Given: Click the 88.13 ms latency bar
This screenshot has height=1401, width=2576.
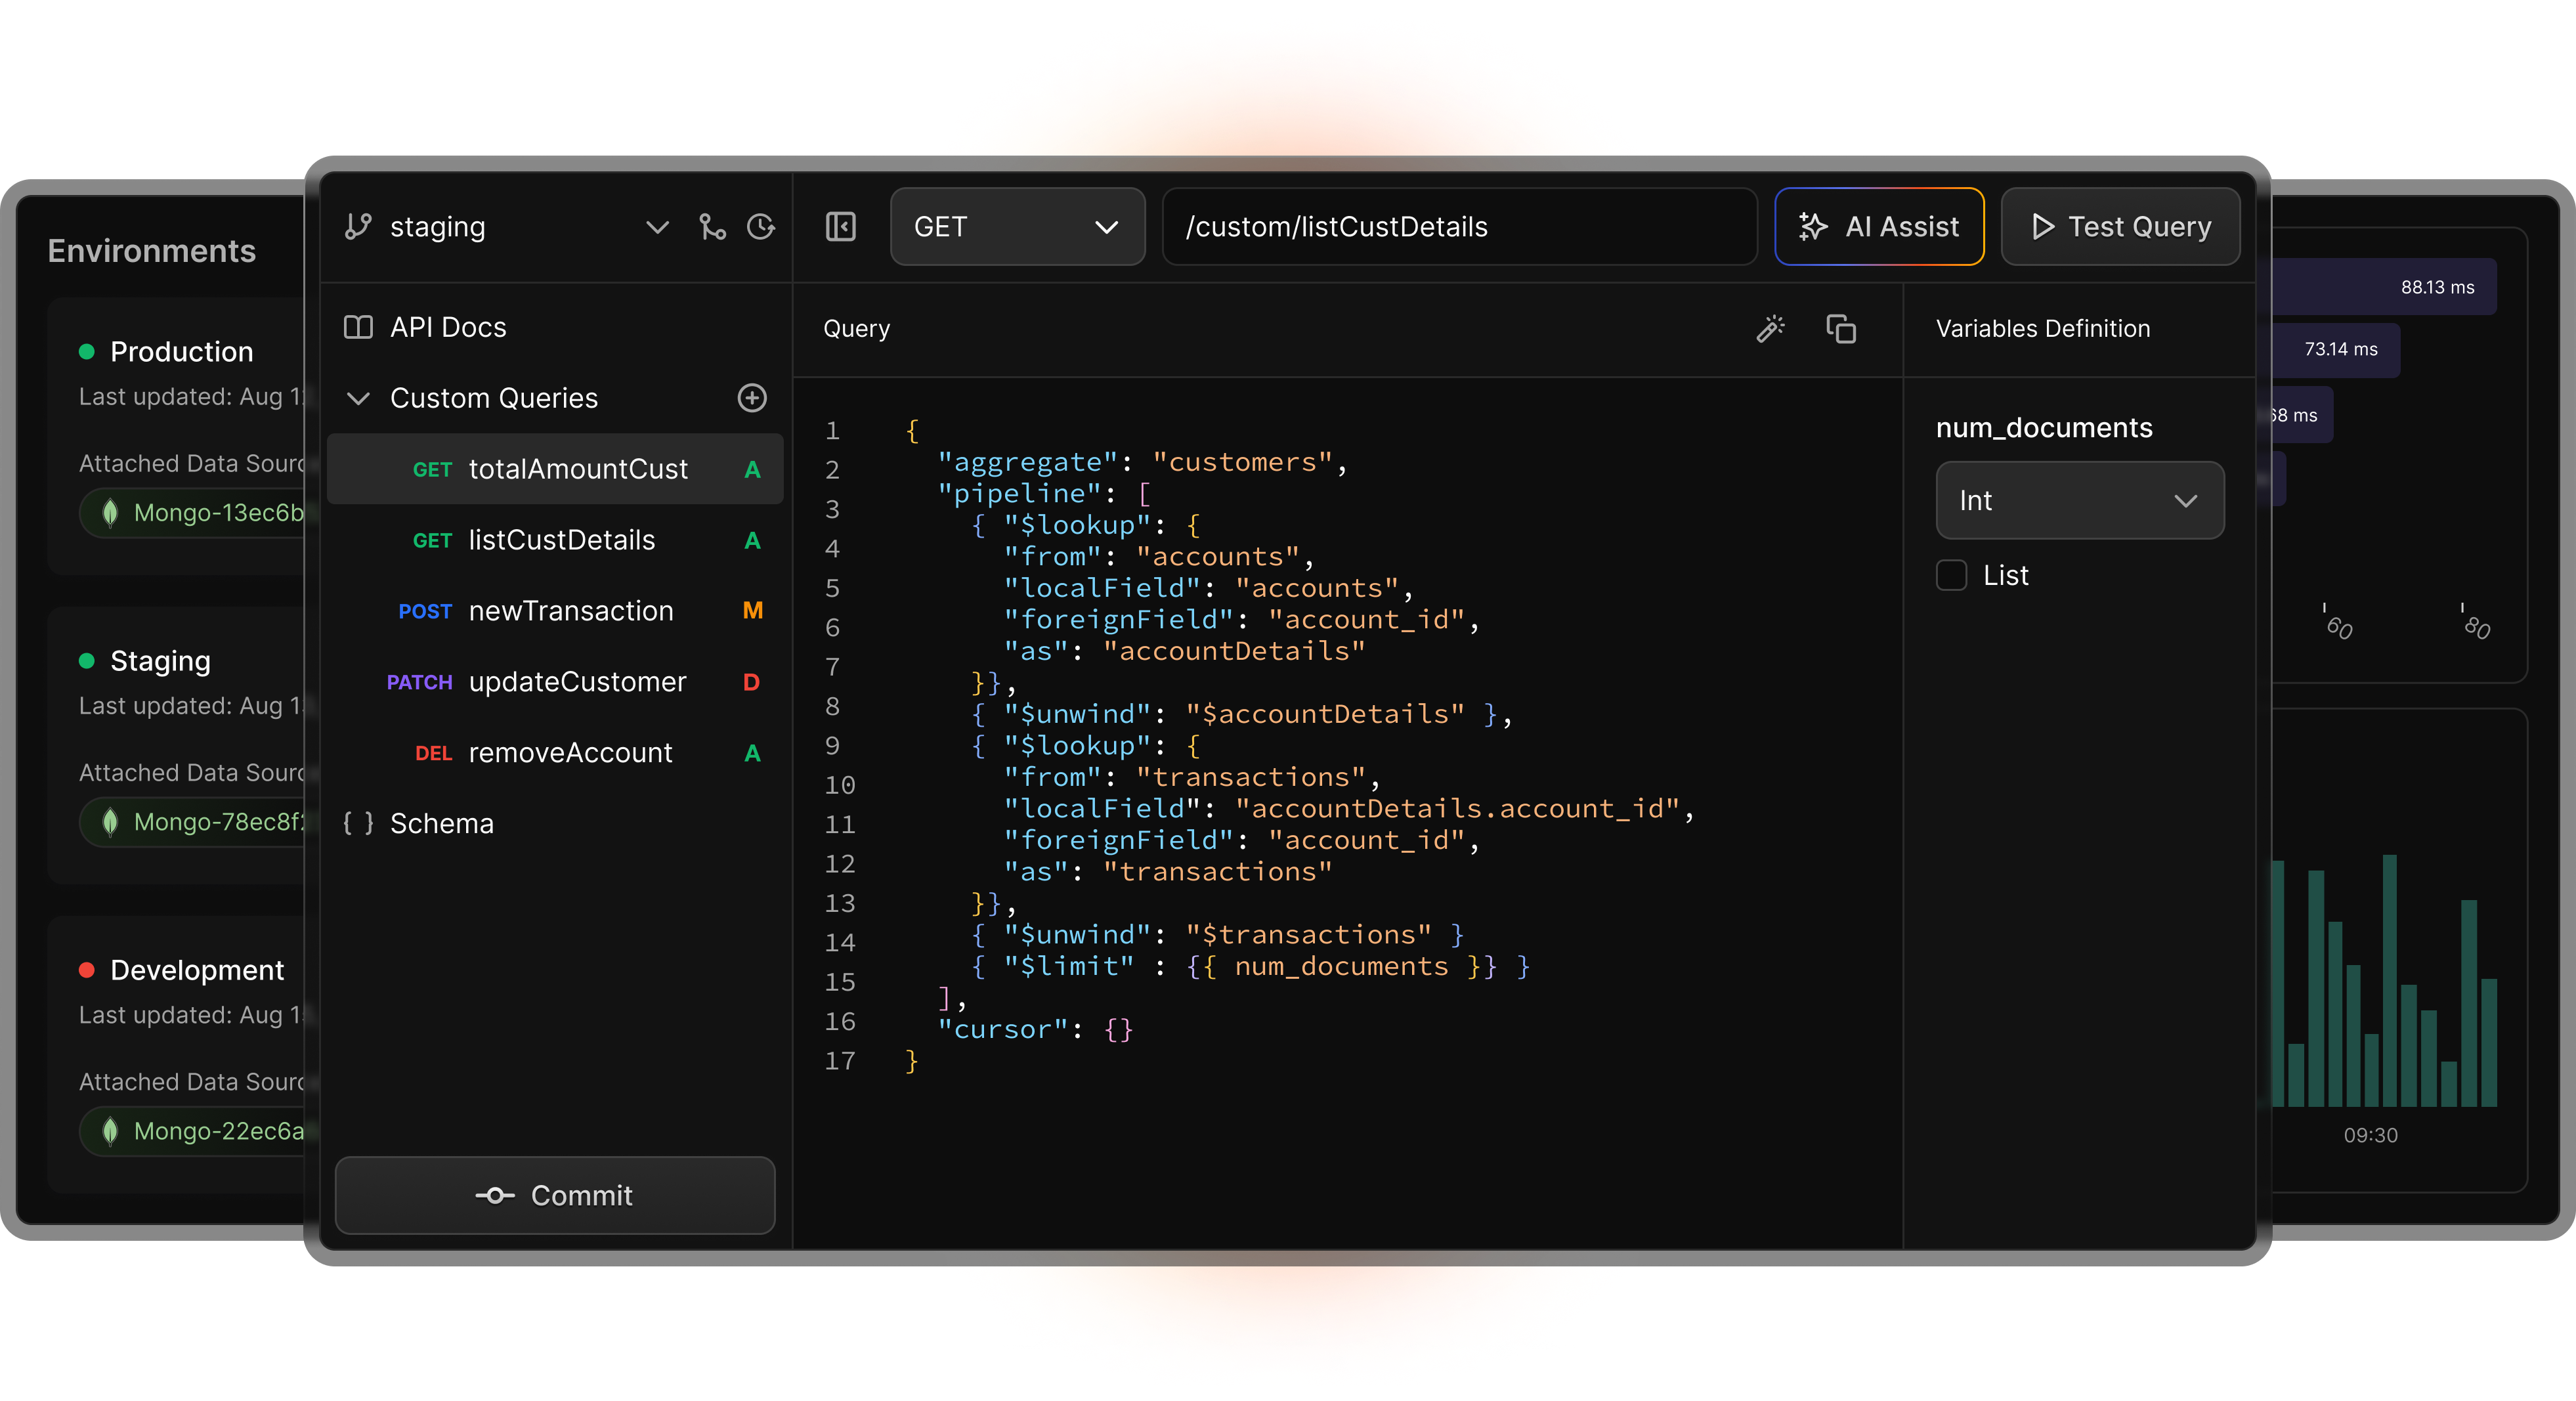Looking at the screenshot, I should [x=2384, y=287].
